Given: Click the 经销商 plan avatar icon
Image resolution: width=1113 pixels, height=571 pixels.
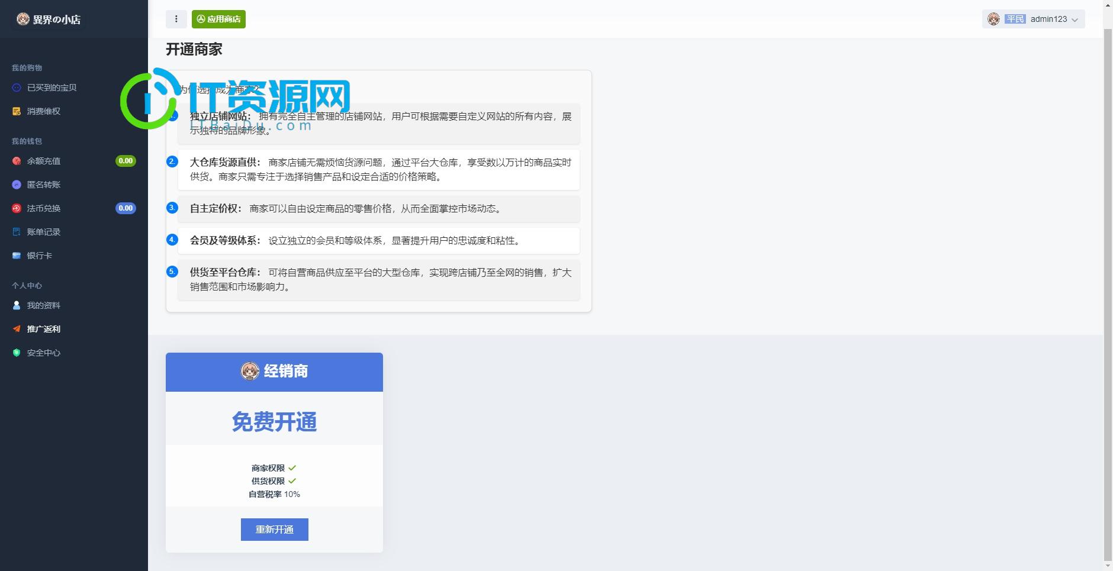Looking at the screenshot, I should pyautogui.click(x=250, y=371).
